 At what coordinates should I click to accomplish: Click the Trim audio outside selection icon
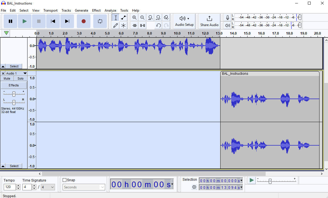tap(134, 25)
